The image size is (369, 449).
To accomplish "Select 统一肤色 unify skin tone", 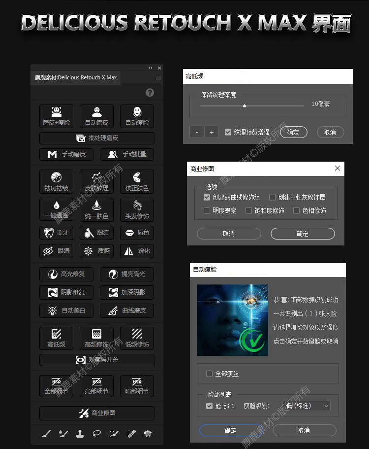I will tap(96, 209).
